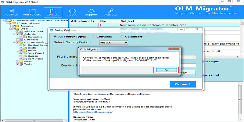
Task: Collapse the root C:\Users path node
Action: click(3, 20)
